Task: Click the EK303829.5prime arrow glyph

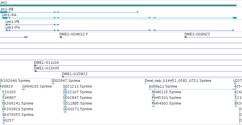Action: [3, 112]
